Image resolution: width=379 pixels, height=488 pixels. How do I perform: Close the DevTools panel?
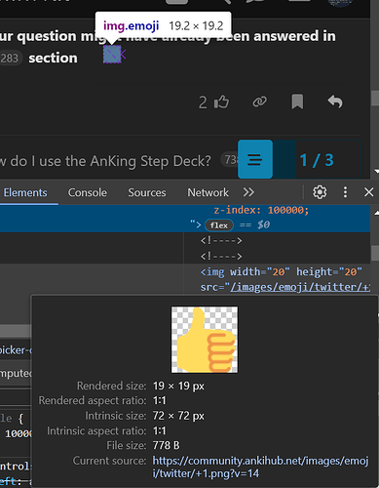[x=368, y=192]
